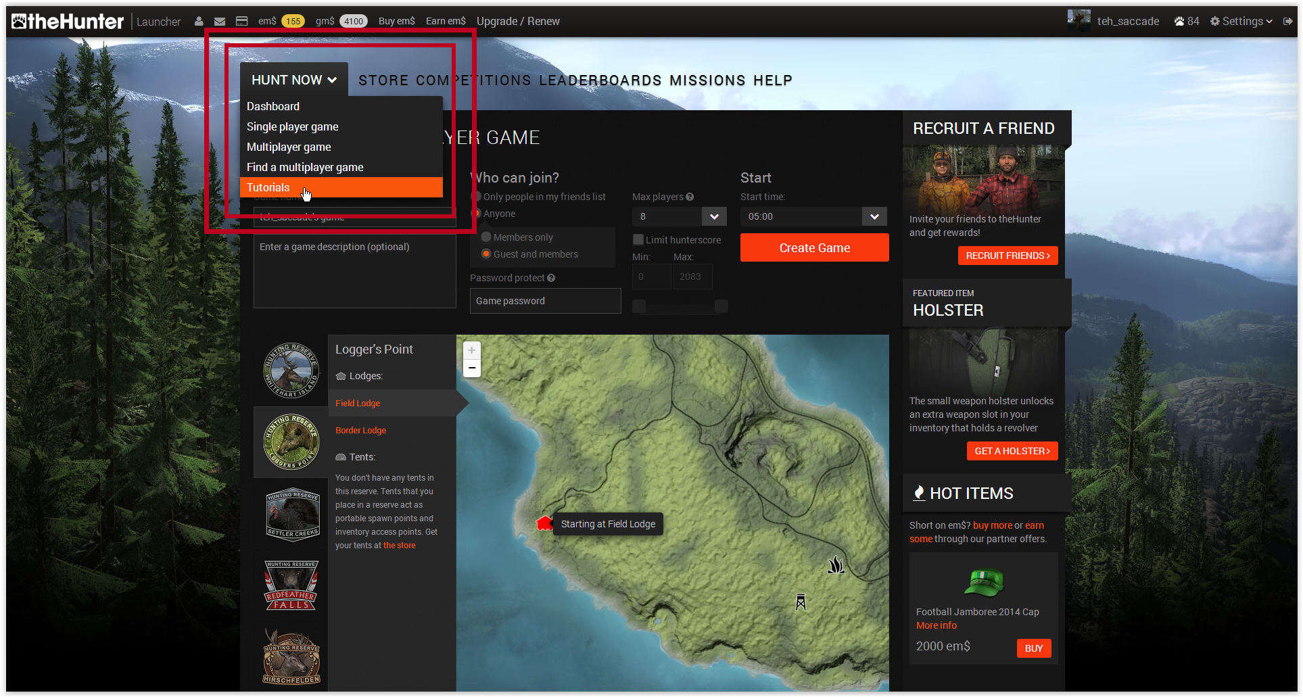Click the credit card icon in top bar
Image resolution: width=1303 pixels, height=697 pixels.
241,22
